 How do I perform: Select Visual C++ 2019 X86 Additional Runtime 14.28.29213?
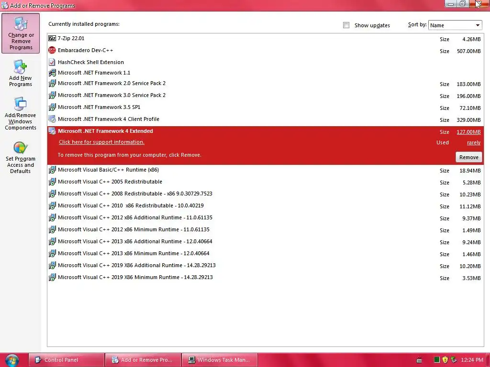pos(265,266)
